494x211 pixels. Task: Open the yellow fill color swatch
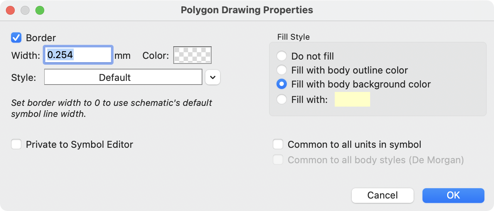(352, 100)
